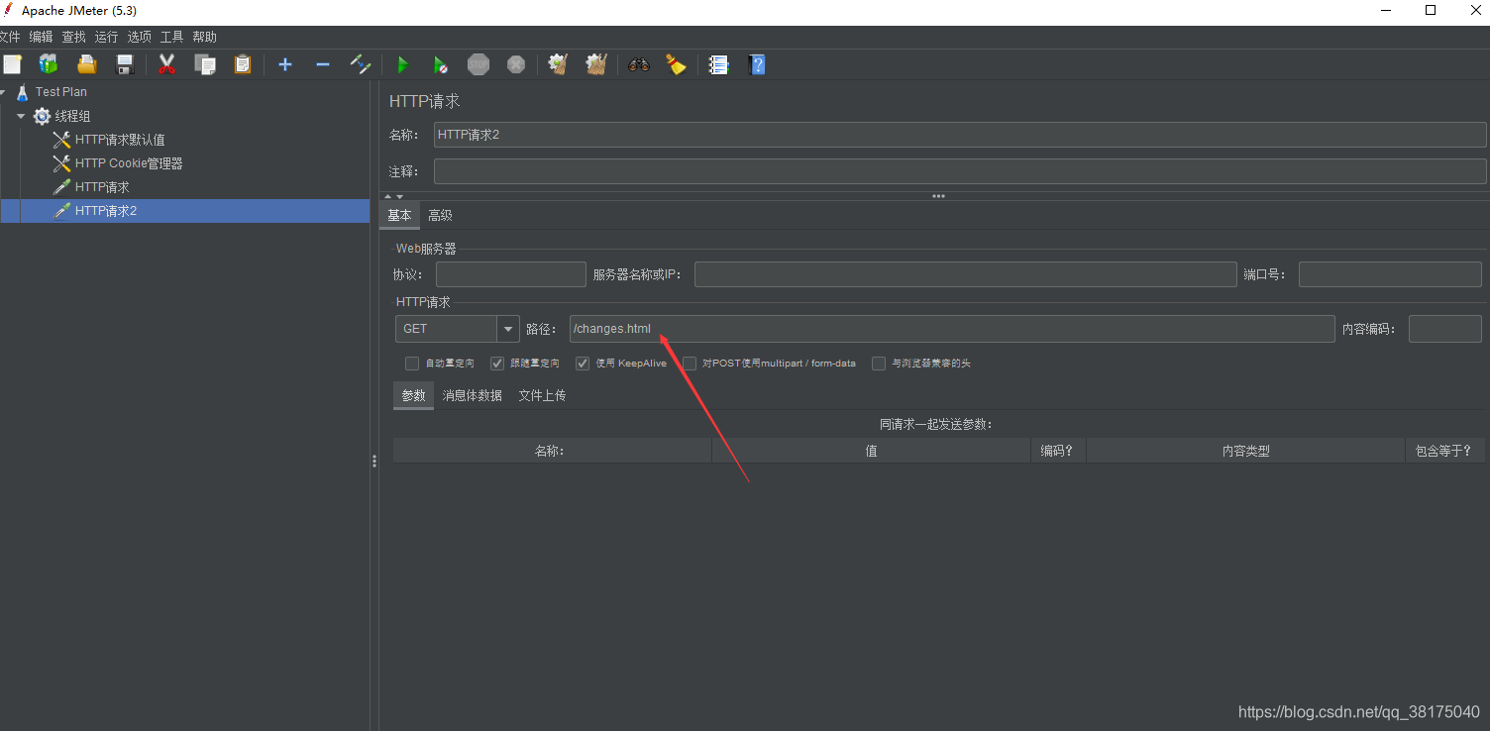Image resolution: width=1490 pixels, height=731 pixels.
Task: Click the plus Expand All icon
Action: pyautogui.click(x=285, y=64)
